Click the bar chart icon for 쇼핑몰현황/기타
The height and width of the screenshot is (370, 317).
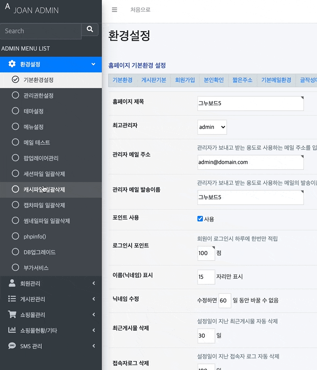tap(12, 330)
